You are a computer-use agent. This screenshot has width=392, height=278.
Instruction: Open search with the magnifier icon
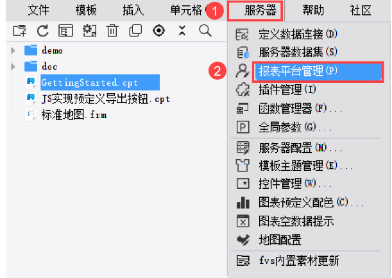(x=205, y=31)
